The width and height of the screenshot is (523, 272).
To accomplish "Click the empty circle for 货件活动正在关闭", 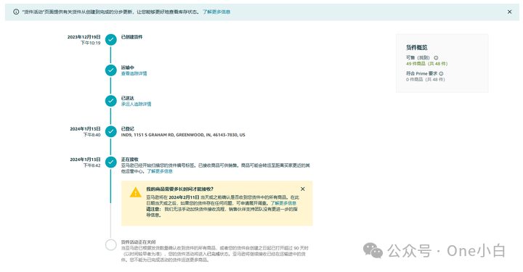I will point(110,244).
